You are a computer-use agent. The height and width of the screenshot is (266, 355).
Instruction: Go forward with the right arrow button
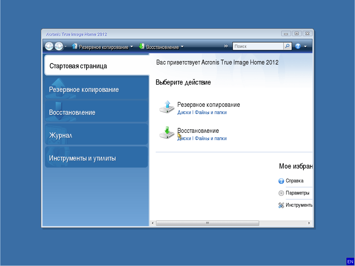[x=59, y=46]
